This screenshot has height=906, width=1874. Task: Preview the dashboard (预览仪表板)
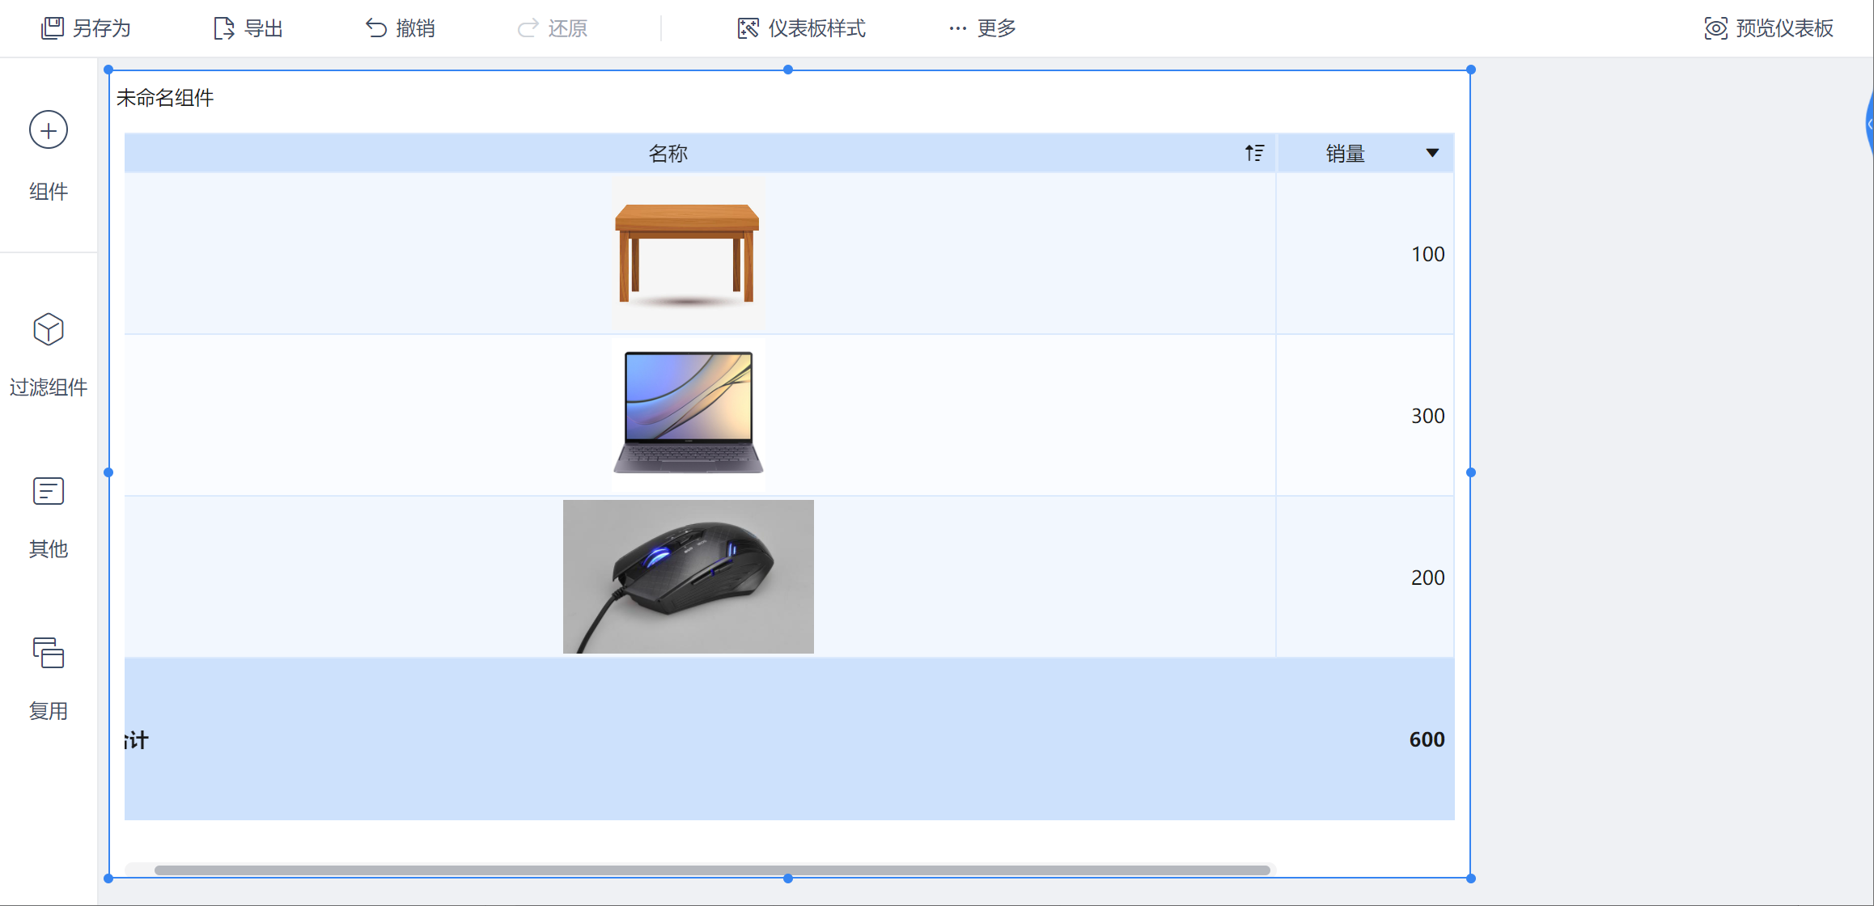(x=1769, y=28)
